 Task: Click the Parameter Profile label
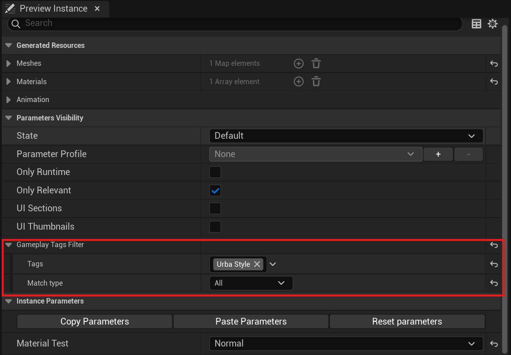(x=52, y=154)
